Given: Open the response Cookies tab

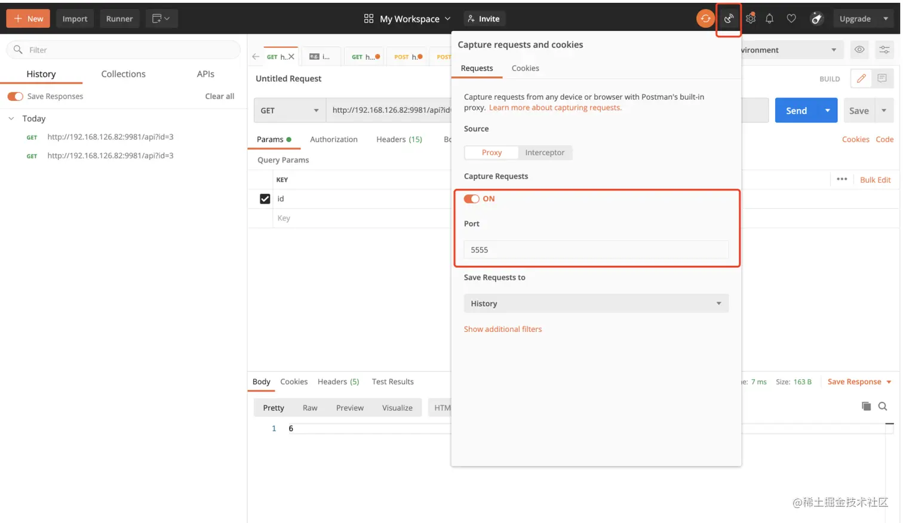Looking at the screenshot, I should pyautogui.click(x=294, y=382).
